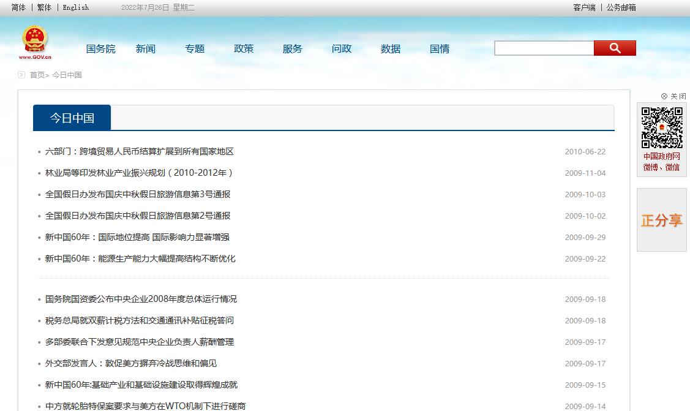690x411 pixels.
Task: Switch to 繁体 language
Action: click(x=44, y=7)
